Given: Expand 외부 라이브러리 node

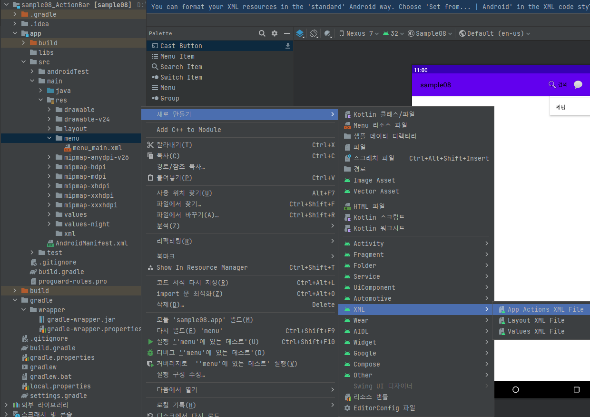Looking at the screenshot, I should (x=6, y=405).
